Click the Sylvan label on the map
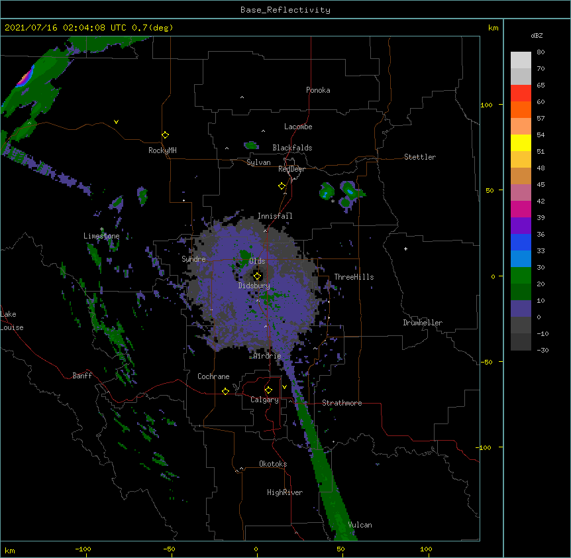Viewport: 571px width, 558px height. pos(258,162)
